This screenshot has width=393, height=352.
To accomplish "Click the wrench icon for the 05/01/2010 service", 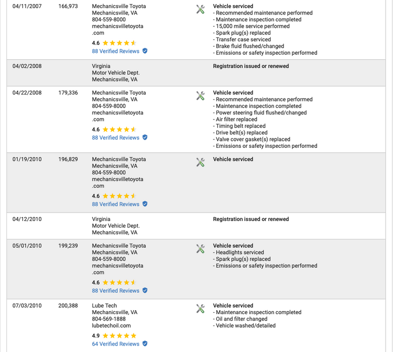I will pos(200,248).
